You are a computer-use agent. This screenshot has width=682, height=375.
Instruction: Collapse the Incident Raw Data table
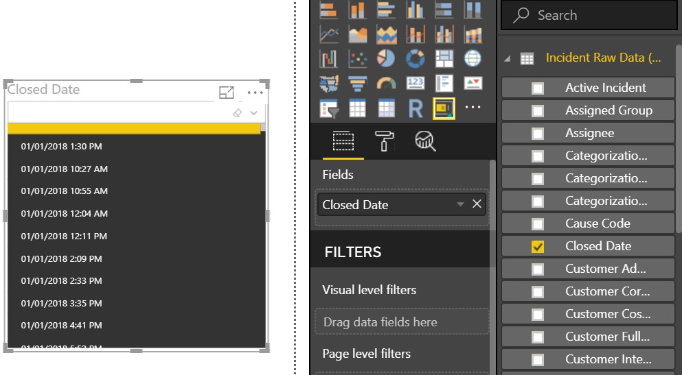point(507,58)
